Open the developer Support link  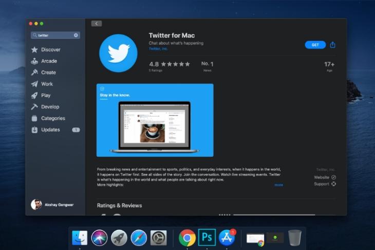pyautogui.click(x=325, y=184)
